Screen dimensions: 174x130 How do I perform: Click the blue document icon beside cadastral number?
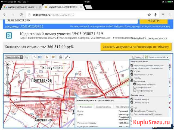coord(9,35)
